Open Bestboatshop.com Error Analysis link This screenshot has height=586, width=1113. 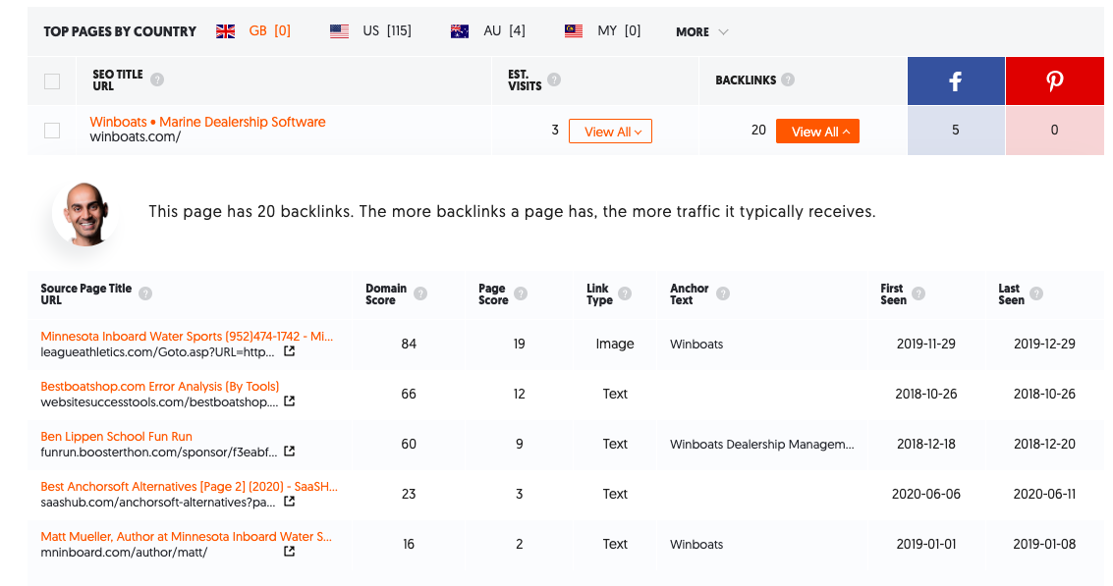160,387
